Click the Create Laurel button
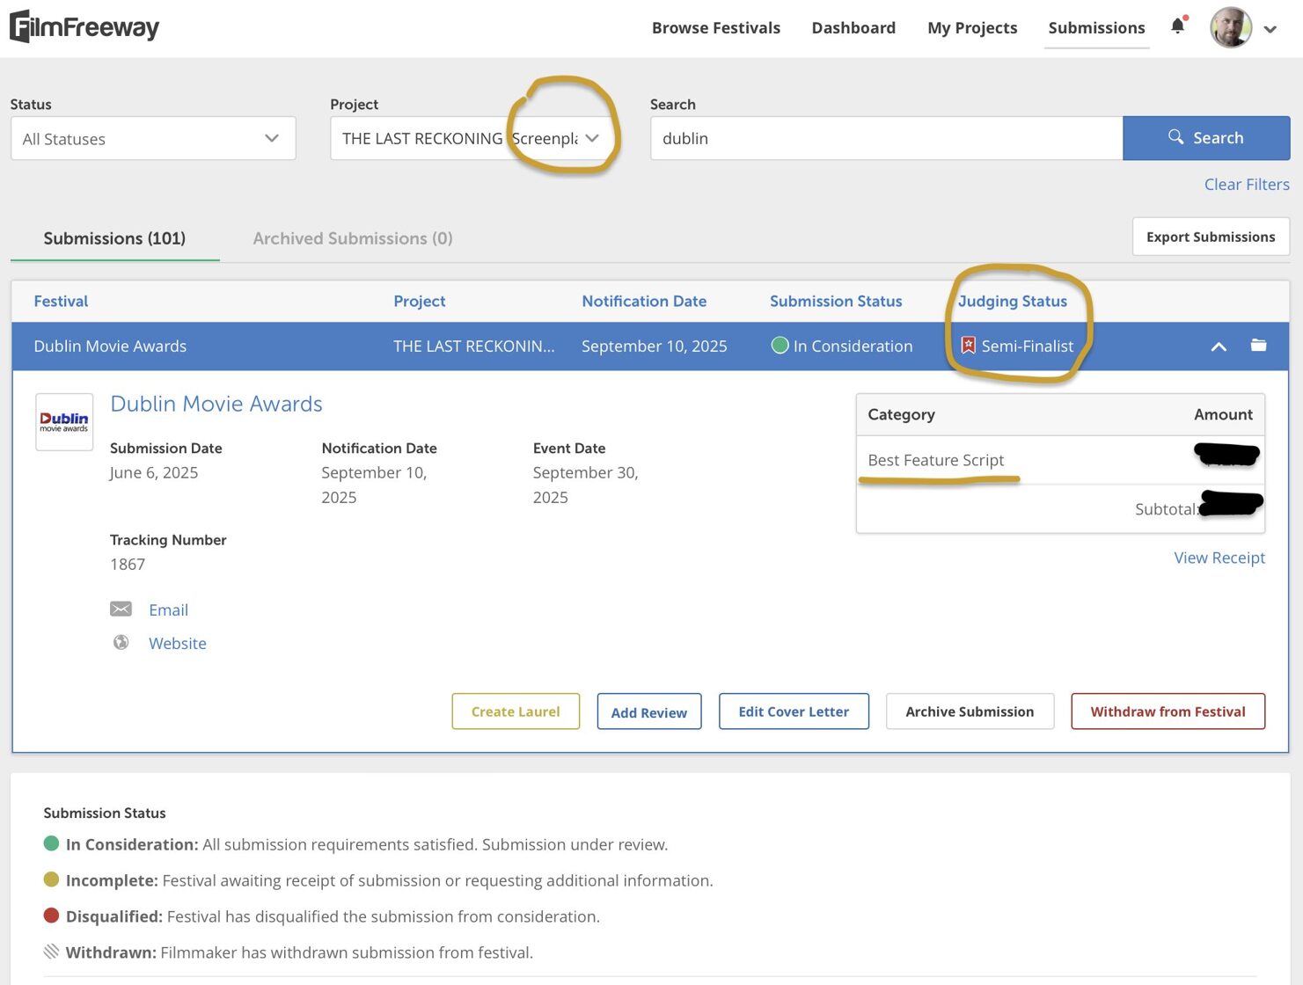1303x985 pixels. [516, 711]
